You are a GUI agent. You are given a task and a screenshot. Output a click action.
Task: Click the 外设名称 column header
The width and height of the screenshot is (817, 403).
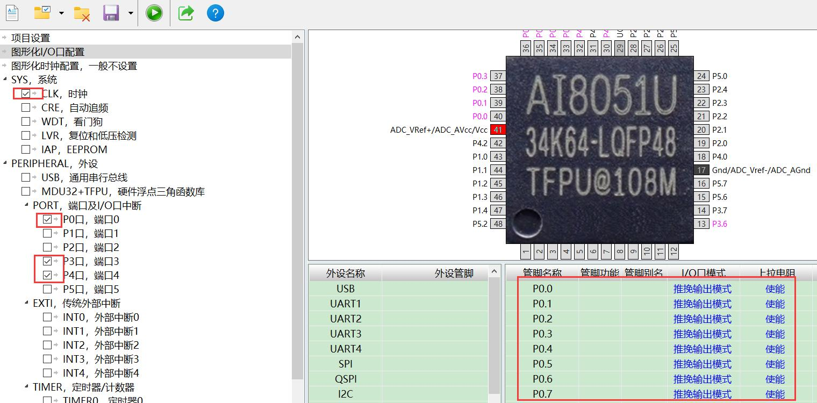(x=346, y=273)
